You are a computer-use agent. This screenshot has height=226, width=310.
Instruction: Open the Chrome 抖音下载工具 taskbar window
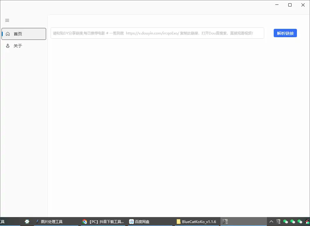tap(103, 222)
